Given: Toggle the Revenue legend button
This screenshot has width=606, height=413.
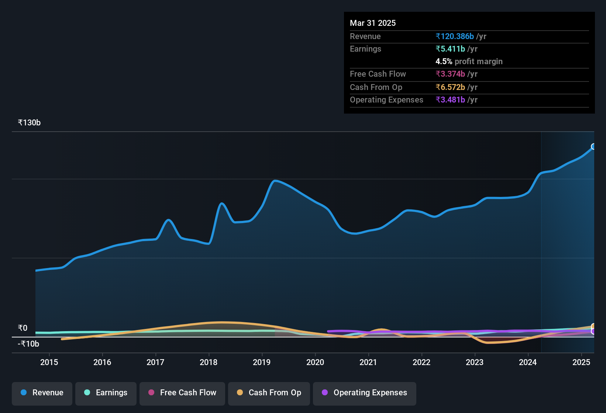Looking at the screenshot, I should click(x=42, y=393).
